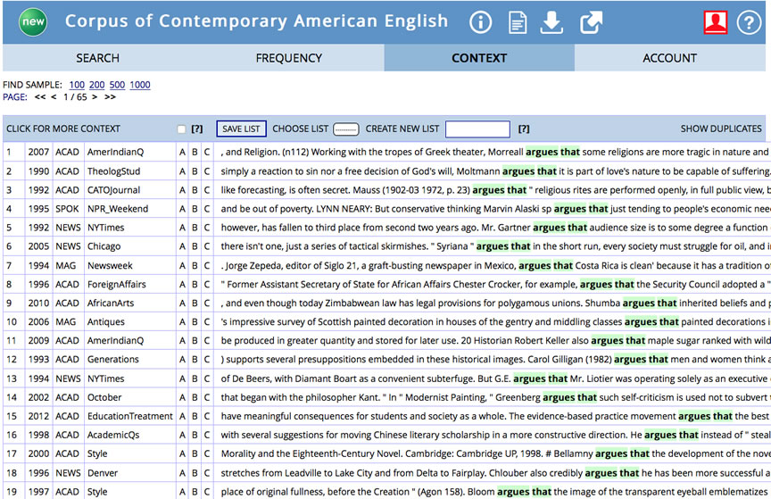This screenshot has width=771, height=499.
Task: Click CLICK FOR MORE CONTEXT header
Action: pyautogui.click(x=63, y=129)
